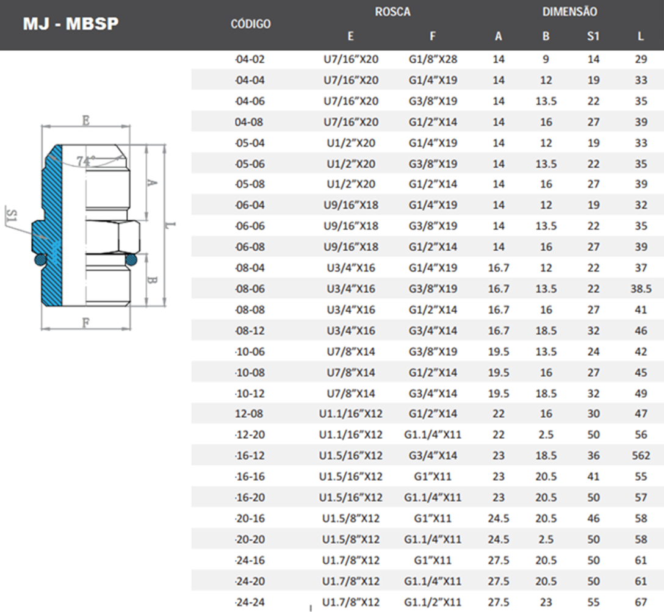Select code 12-08 in the table
The width and height of the screenshot is (664, 612).
(x=249, y=414)
